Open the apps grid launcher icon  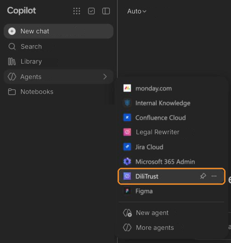pos(77,11)
